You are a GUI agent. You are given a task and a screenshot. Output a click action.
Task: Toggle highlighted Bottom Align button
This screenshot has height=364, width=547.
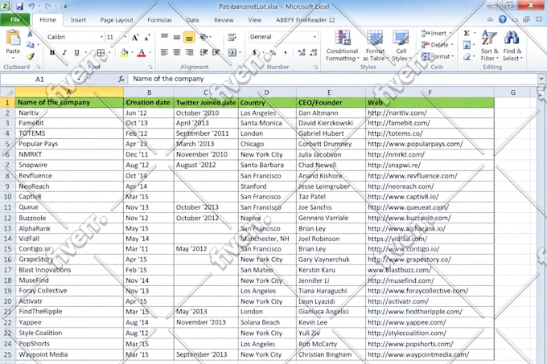(x=189, y=37)
